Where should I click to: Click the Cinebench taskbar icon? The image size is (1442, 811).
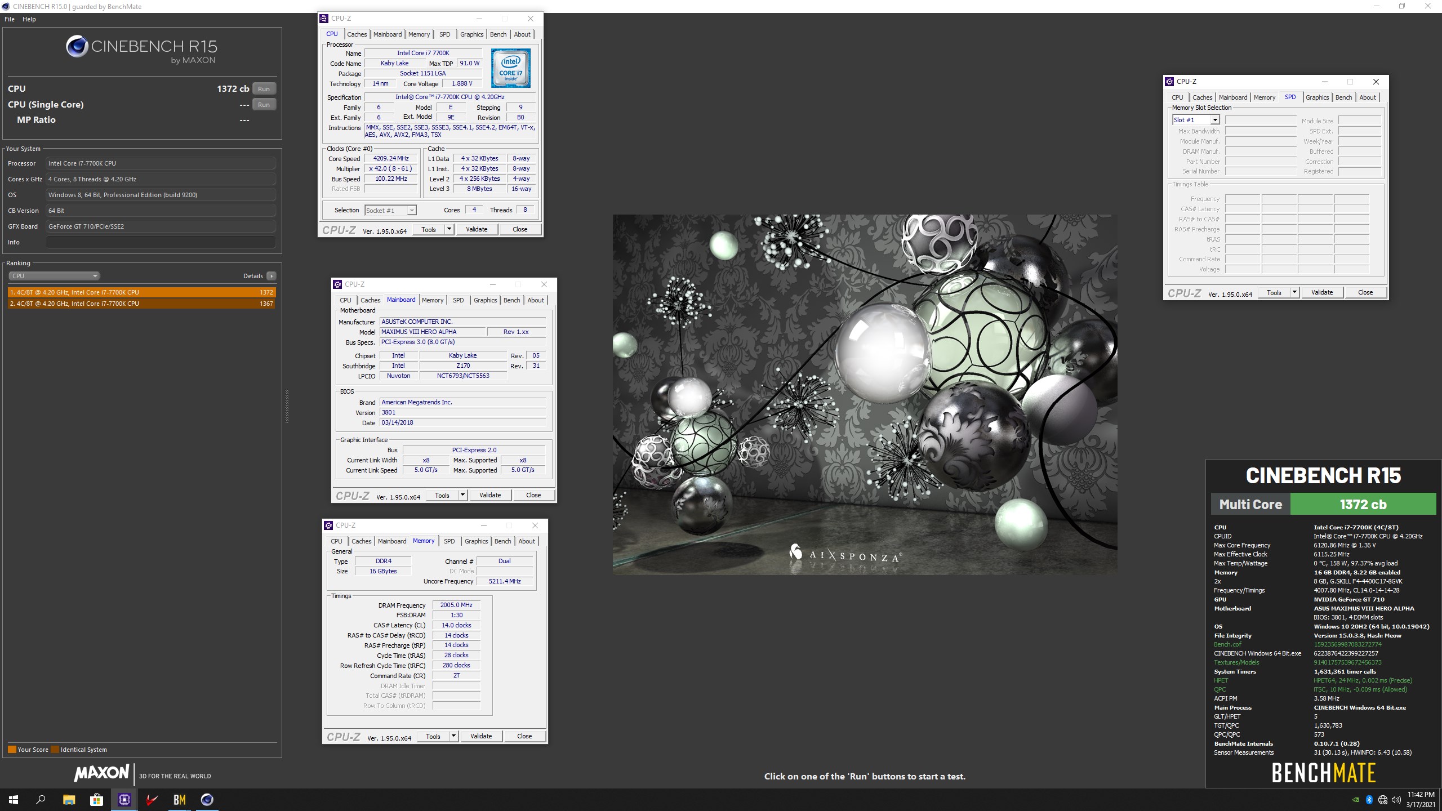207,800
